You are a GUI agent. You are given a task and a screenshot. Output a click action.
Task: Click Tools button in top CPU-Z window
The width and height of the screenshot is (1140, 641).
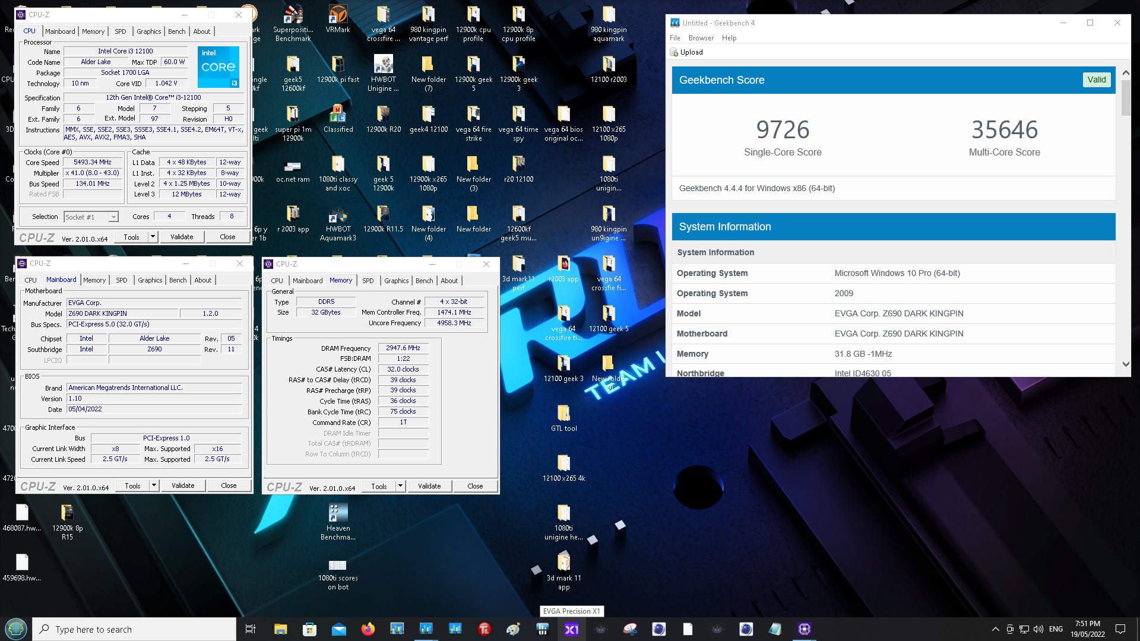(x=132, y=237)
